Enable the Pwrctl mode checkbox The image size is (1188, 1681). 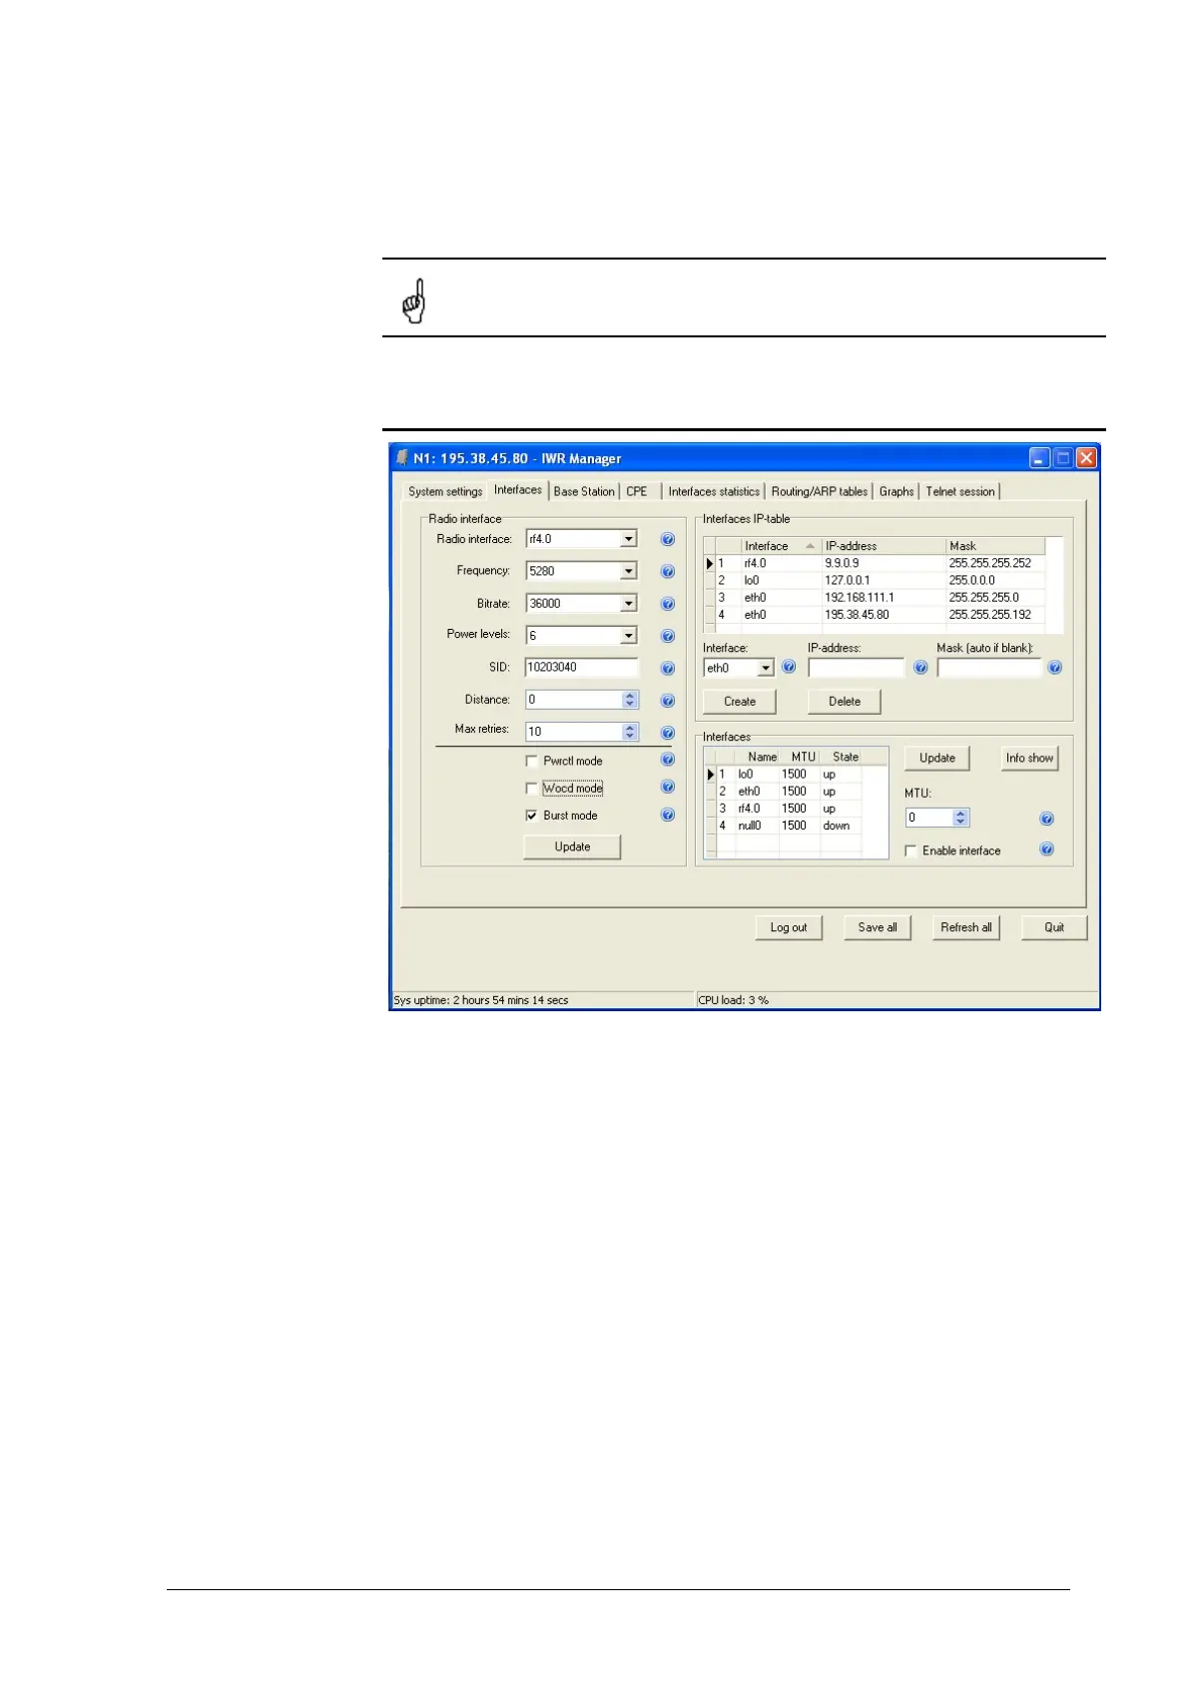(531, 761)
